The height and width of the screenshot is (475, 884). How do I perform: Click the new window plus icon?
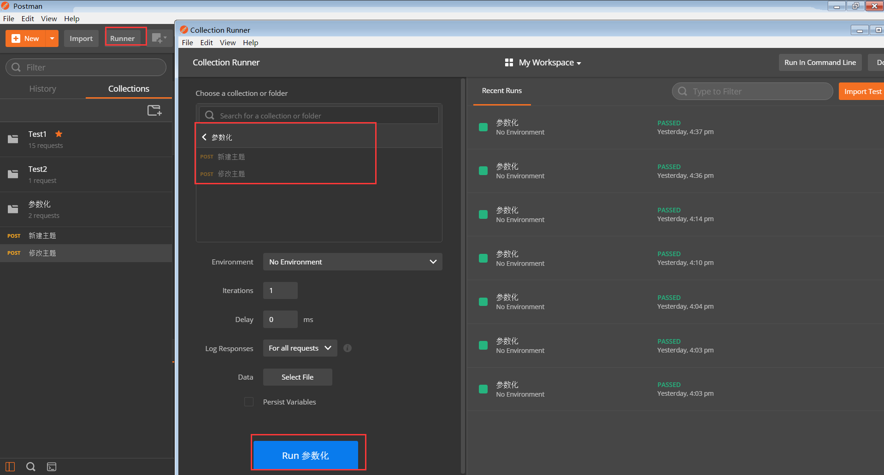tap(159, 39)
